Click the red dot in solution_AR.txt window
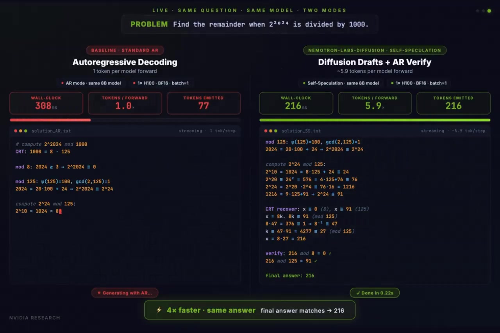 (x=16, y=131)
